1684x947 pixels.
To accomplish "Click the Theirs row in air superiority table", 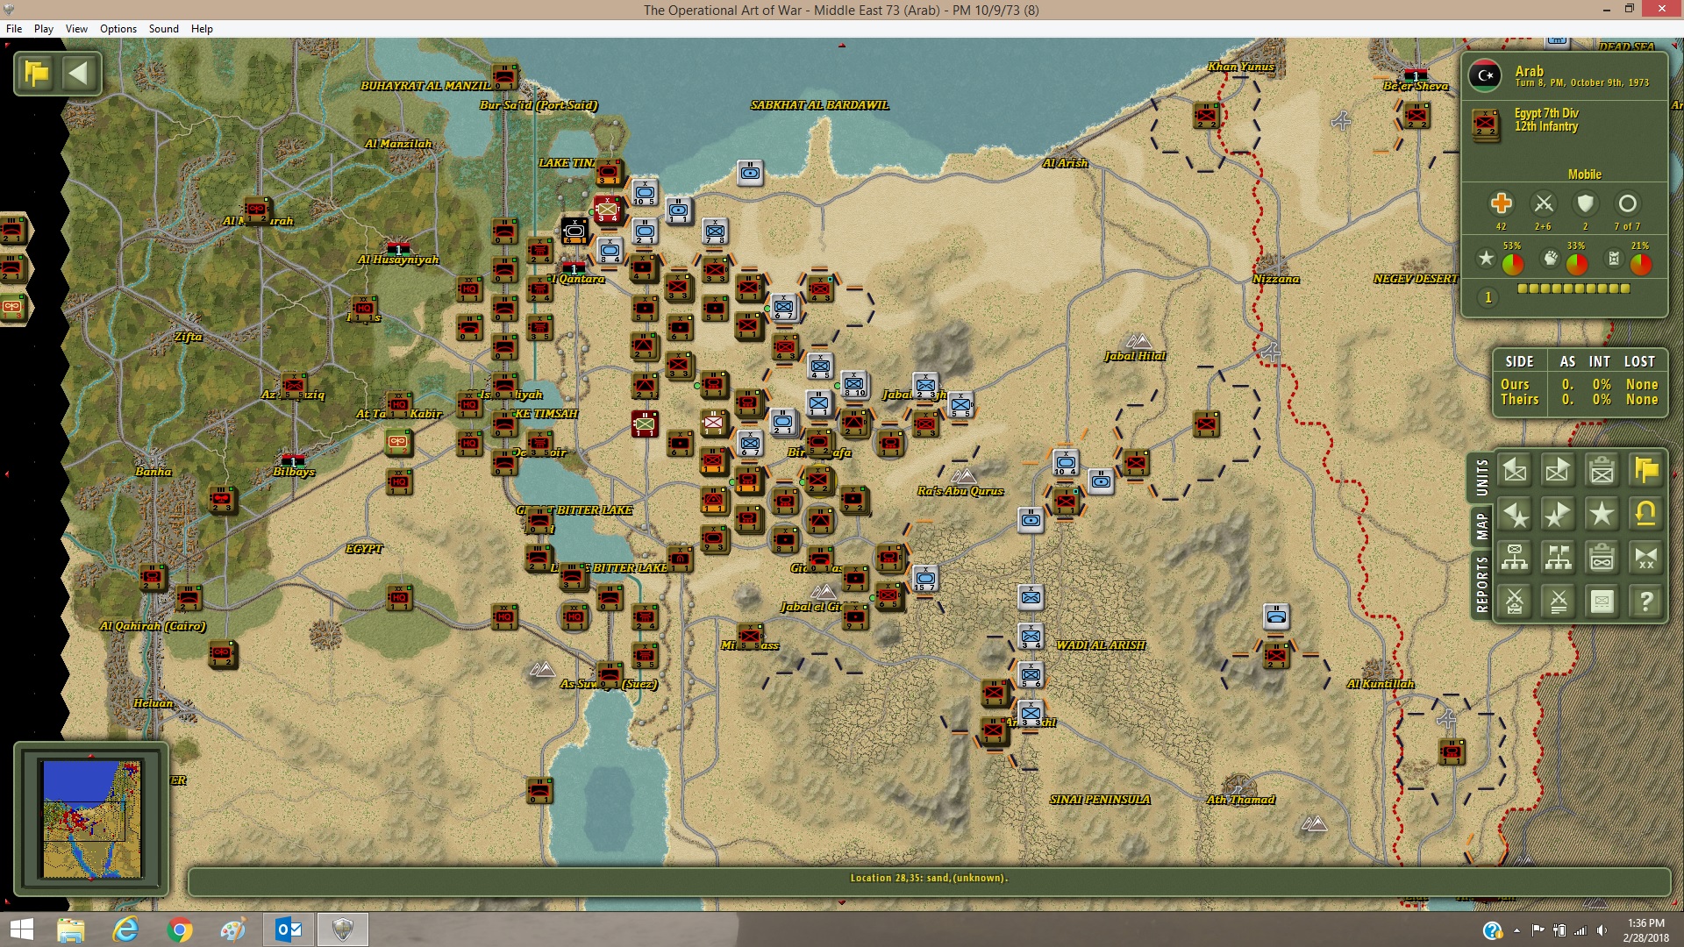I will pos(1579,399).
